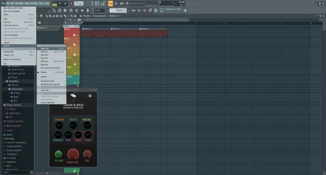Click Revert to last backup

(x=19, y=59)
